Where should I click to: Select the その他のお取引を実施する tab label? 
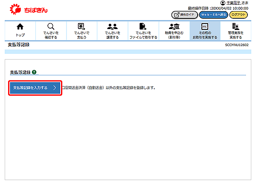[x=204, y=35]
